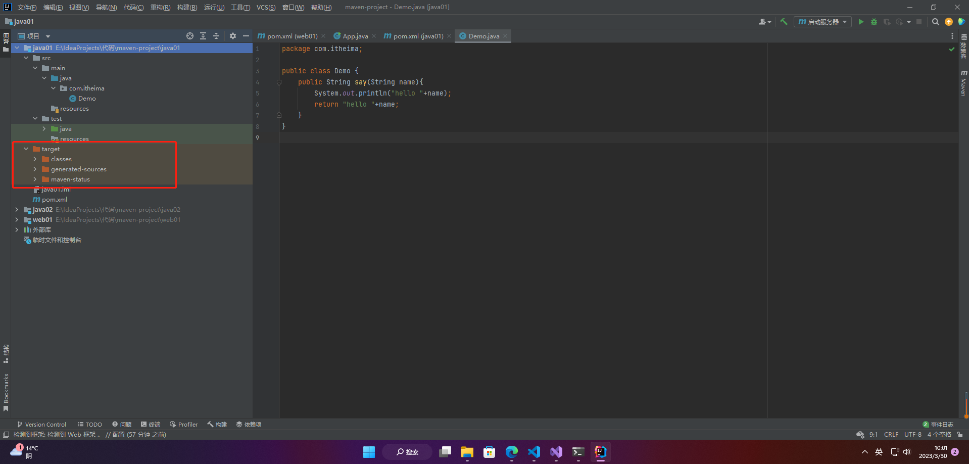969x464 pixels.
Task: Close the Demo.java tab
Action: point(505,36)
